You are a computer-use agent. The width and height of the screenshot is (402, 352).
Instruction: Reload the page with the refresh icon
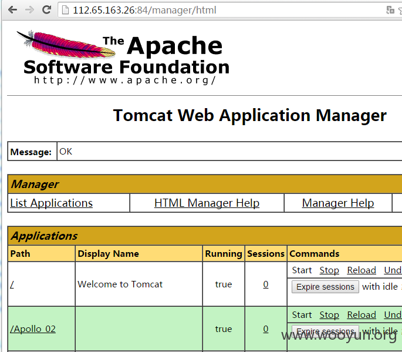46,10
